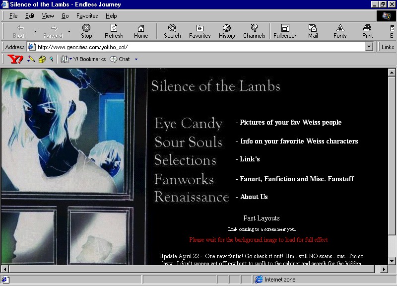Expand the Forward button history dropdown
The width and height of the screenshot is (397, 286).
click(x=69, y=31)
